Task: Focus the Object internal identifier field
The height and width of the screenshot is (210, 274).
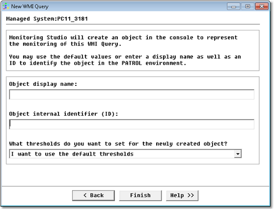Action: click(132, 124)
